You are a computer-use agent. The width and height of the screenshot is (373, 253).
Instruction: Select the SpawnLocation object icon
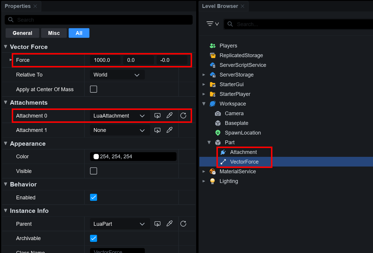tap(218, 133)
